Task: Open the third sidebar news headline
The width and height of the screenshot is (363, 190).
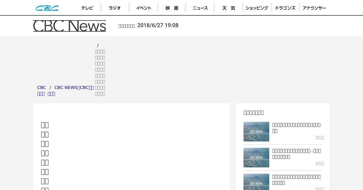Action: pos(296,180)
